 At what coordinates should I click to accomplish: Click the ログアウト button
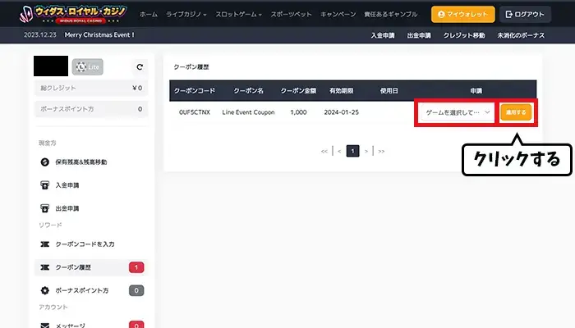point(527,15)
